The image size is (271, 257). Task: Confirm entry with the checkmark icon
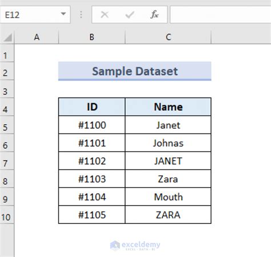click(x=130, y=14)
